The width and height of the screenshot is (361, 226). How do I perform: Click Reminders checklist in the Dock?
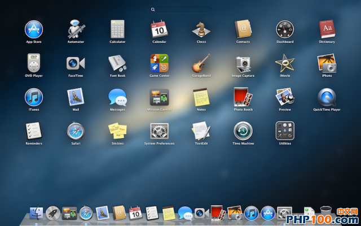pos(152,213)
